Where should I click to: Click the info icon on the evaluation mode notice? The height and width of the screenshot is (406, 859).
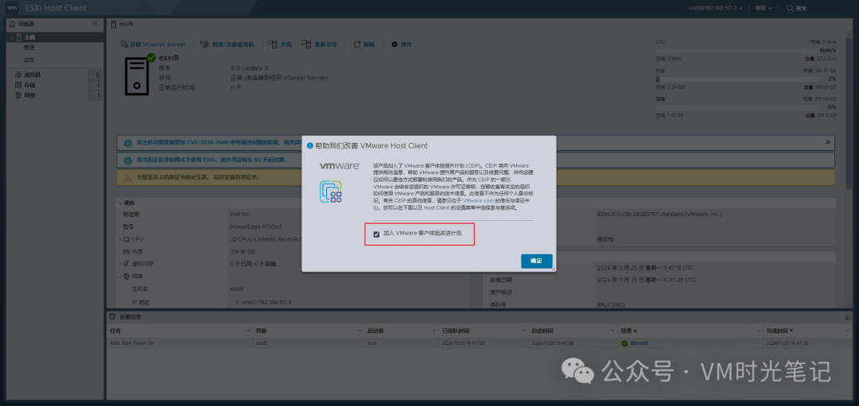[x=127, y=160]
